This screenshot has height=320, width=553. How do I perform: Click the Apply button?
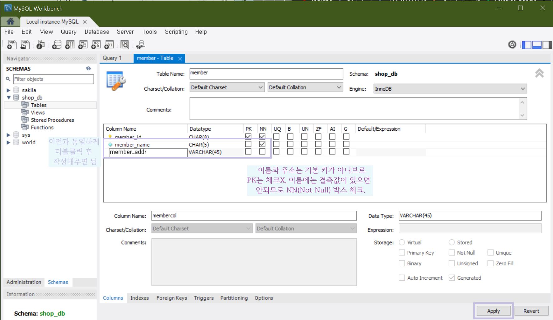click(494, 311)
